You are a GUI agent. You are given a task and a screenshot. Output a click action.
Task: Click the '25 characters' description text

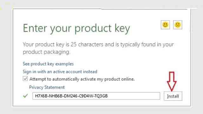[87, 45]
